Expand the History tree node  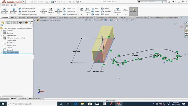[x=1, y=31]
